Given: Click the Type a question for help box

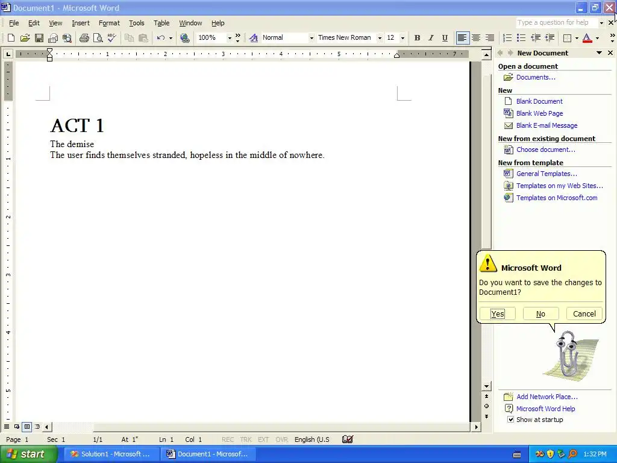Looking at the screenshot, I should click(x=556, y=22).
